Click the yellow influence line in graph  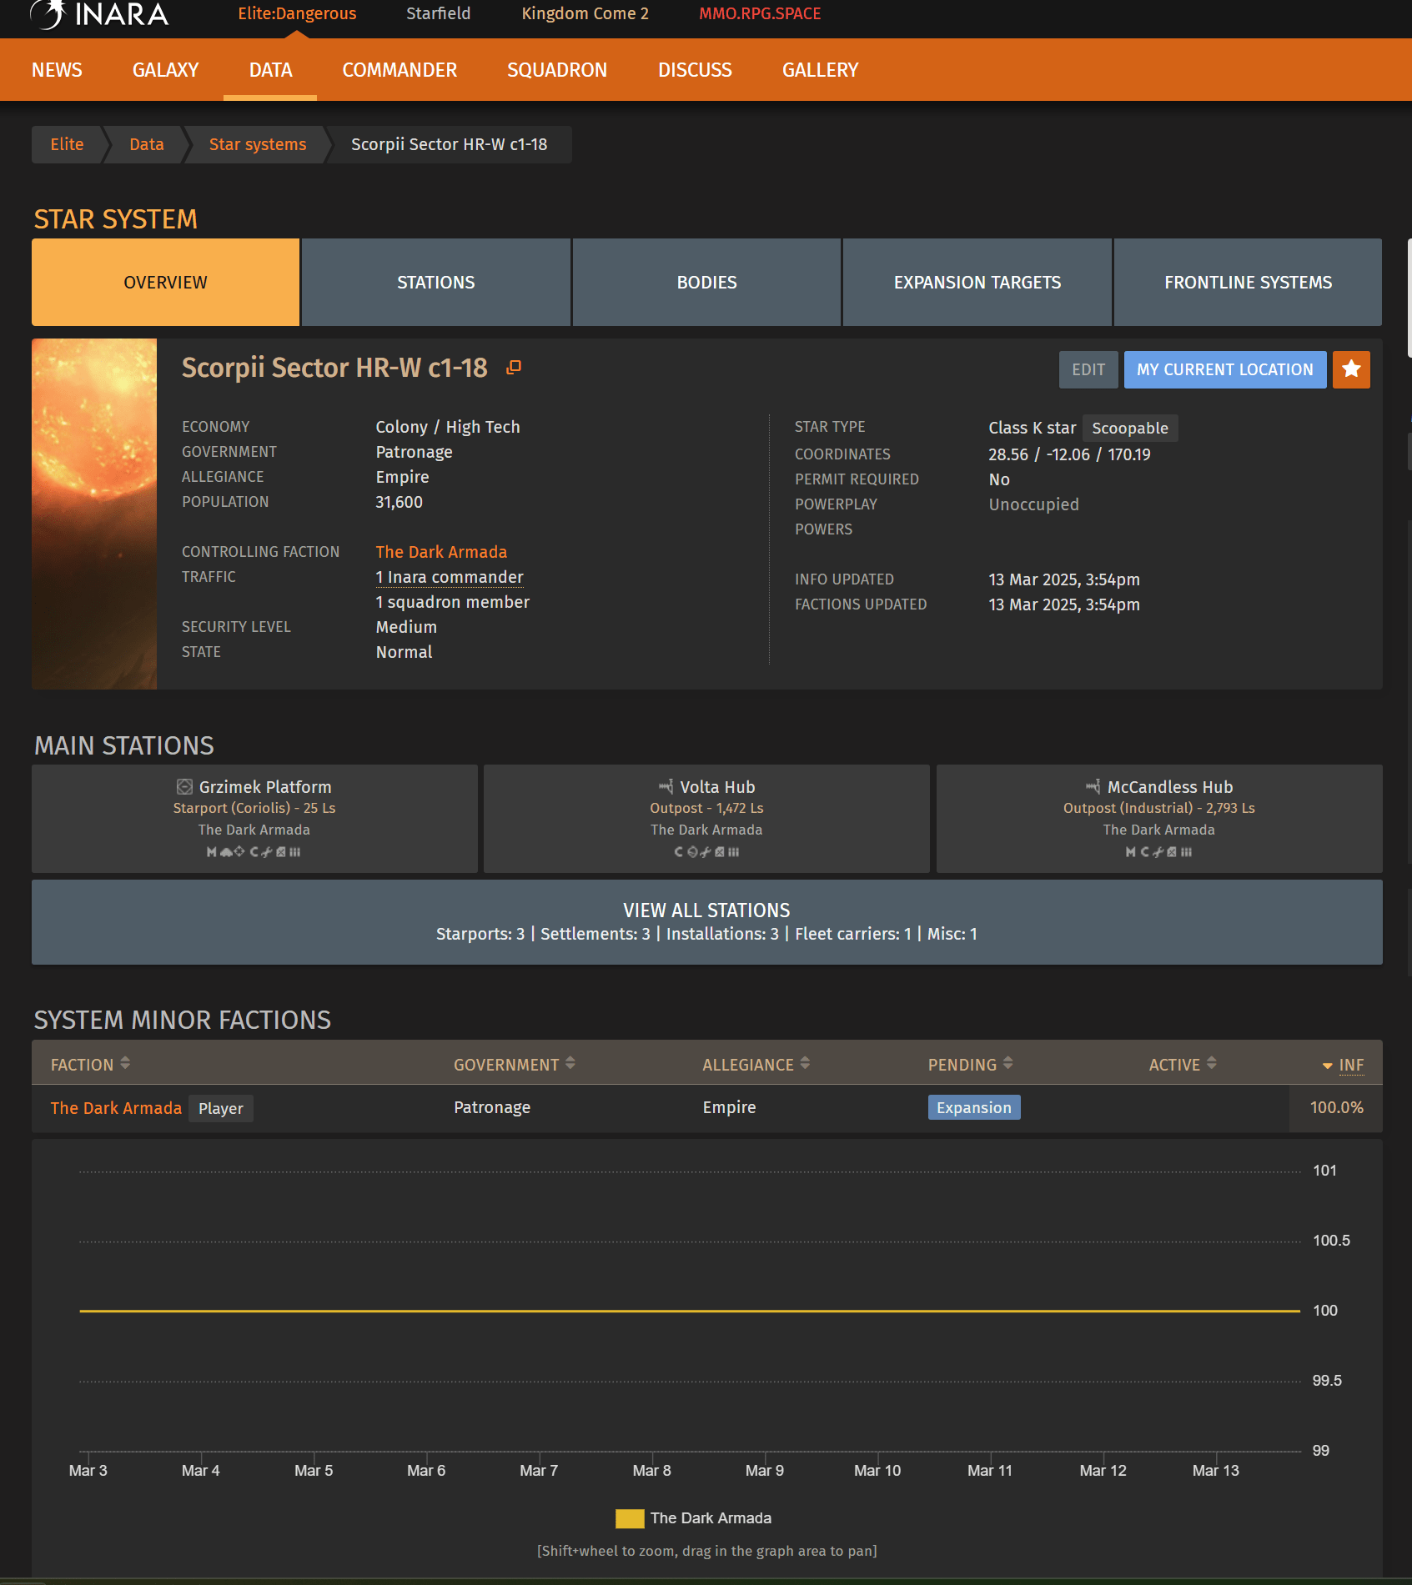pyautogui.click(x=690, y=1311)
